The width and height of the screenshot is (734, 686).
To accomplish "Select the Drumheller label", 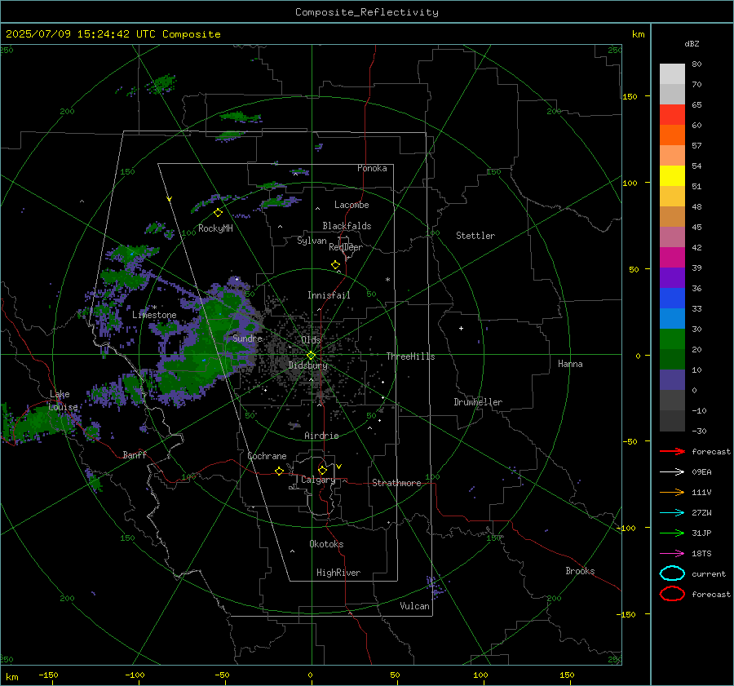I will pyautogui.click(x=478, y=402).
